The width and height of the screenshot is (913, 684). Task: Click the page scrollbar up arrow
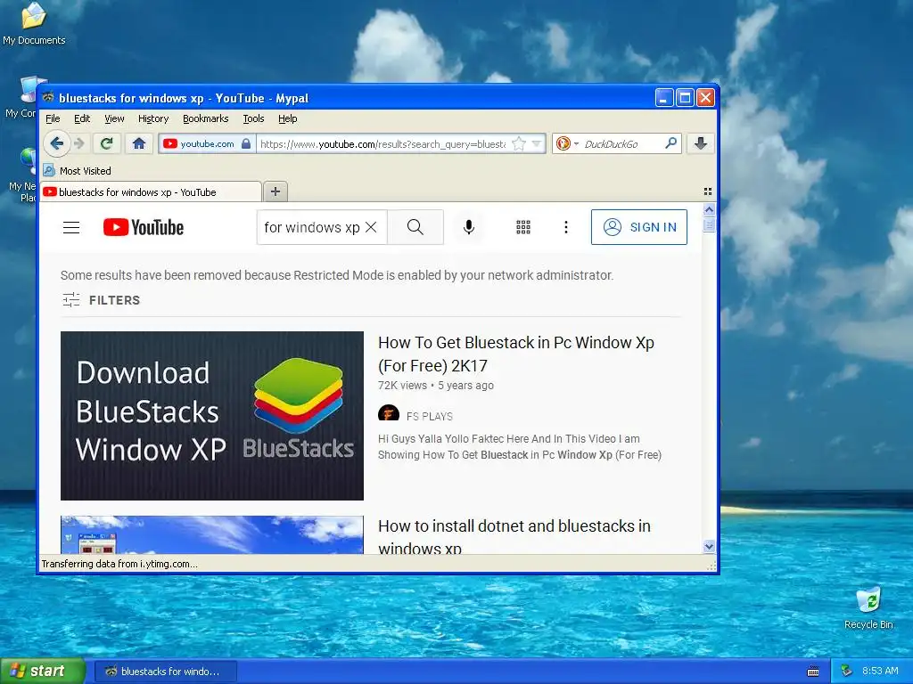tap(709, 209)
